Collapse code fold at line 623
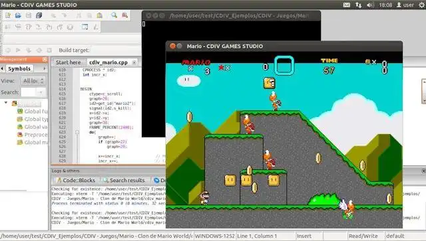The width and height of the screenshot is (426, 241). pos(77,132)
